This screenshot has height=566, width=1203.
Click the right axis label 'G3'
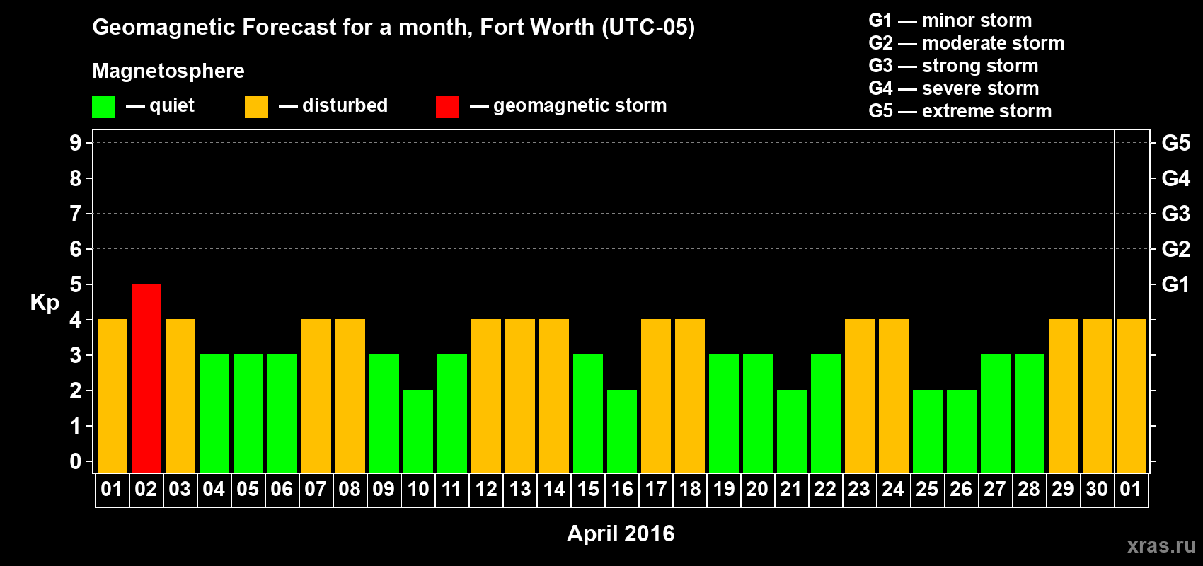1176,214
